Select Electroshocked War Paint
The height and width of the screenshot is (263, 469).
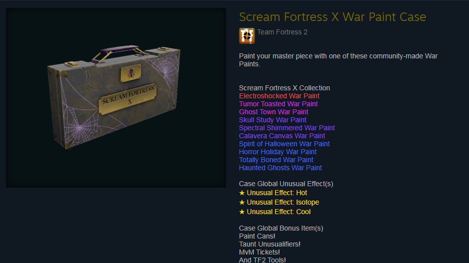pyautogui.click(x=279, y=96)
